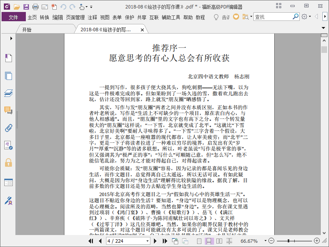Open the page number dropdown
329x247 pixels.
[x=147, y=241]
